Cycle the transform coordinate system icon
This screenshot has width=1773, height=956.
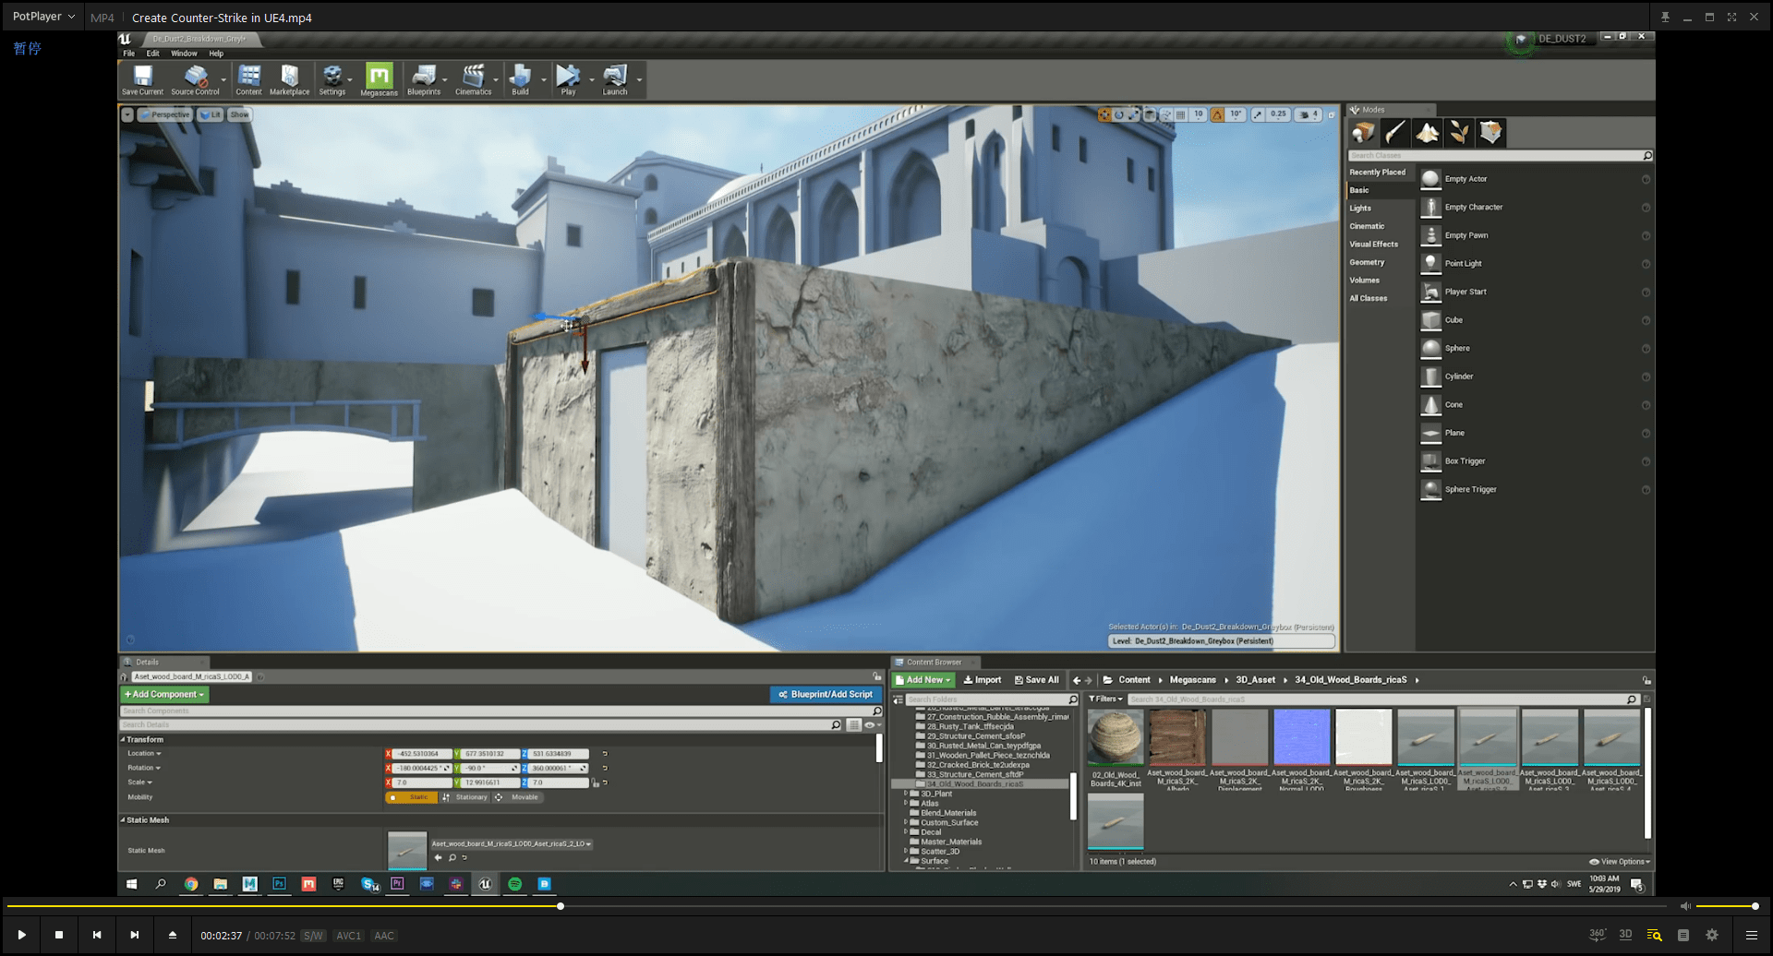point(1150,115)
